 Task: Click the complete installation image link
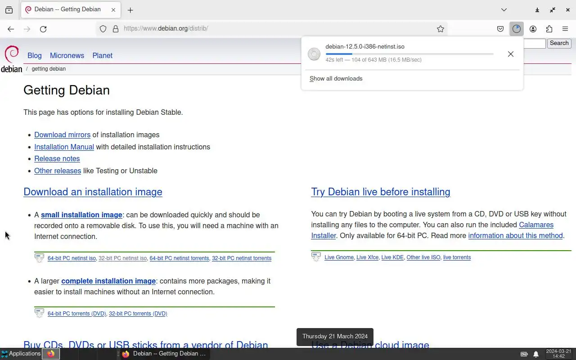[108, 281]
